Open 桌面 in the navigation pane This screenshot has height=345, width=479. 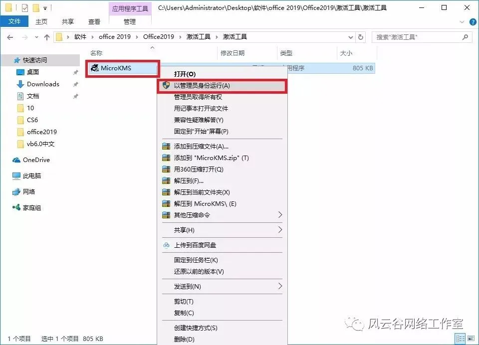coord(33,72)
